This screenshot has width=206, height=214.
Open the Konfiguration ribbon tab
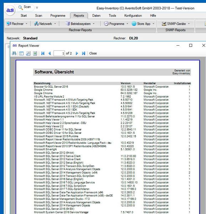(x=133, y=16)
